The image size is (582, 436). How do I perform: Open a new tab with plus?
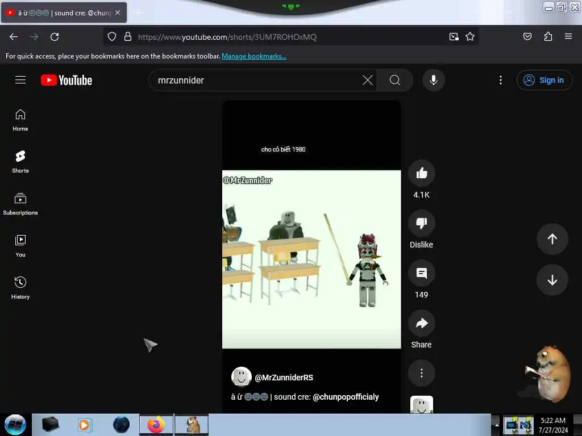[x=139, y=13]
